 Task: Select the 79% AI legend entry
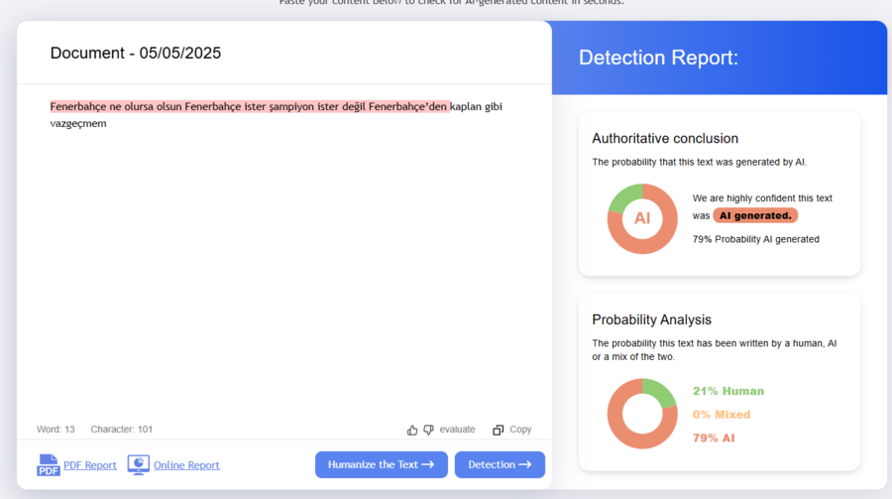(714, 437)
